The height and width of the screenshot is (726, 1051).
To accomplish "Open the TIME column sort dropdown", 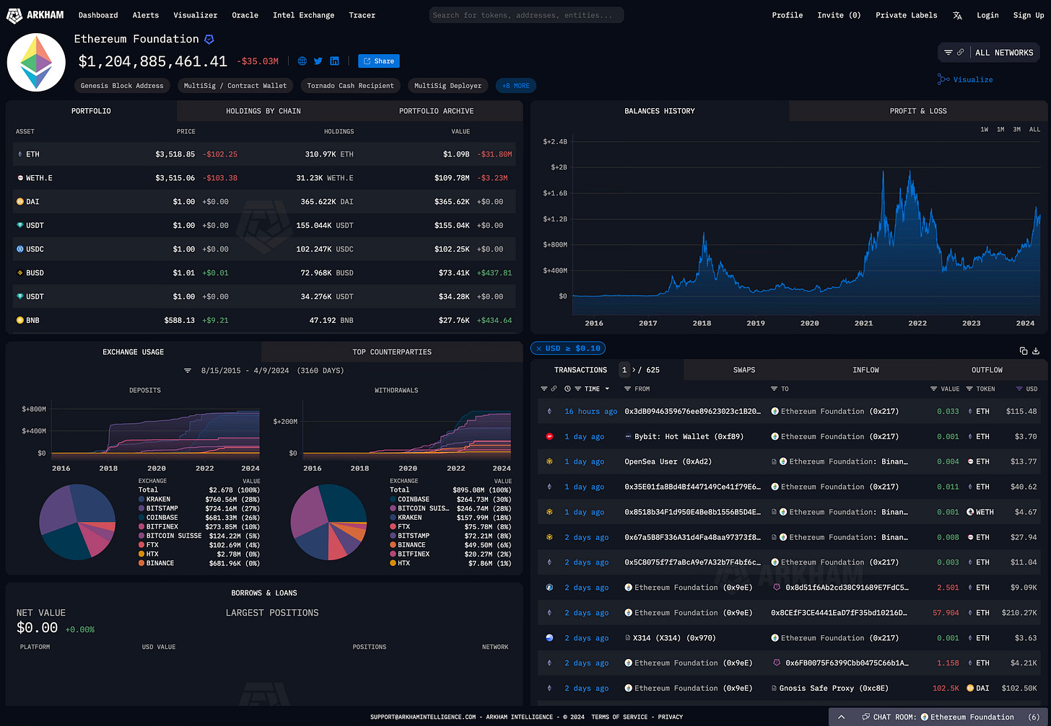I will point(607,389).
